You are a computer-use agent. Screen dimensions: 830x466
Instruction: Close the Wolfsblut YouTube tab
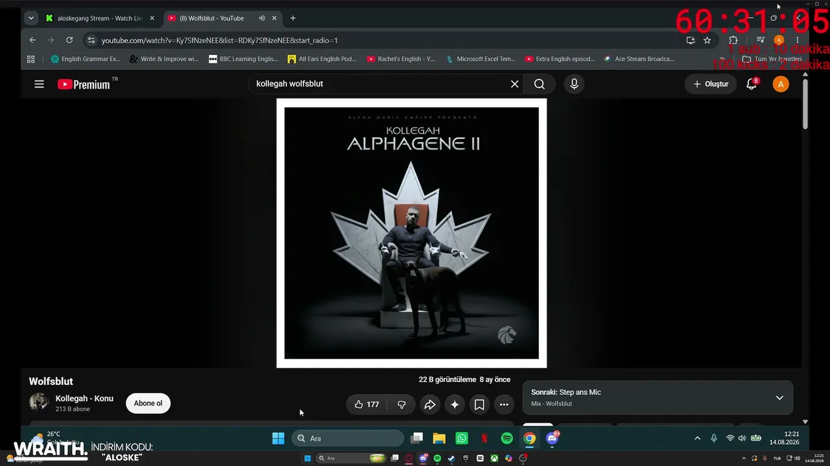[274, 18]
